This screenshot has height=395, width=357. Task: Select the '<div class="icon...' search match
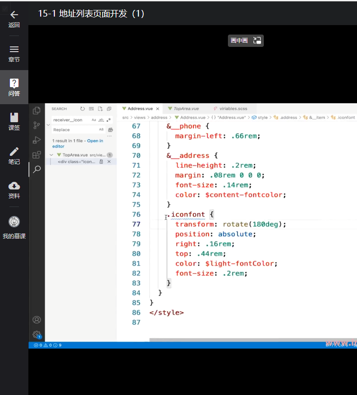click(x=77, y=162)
